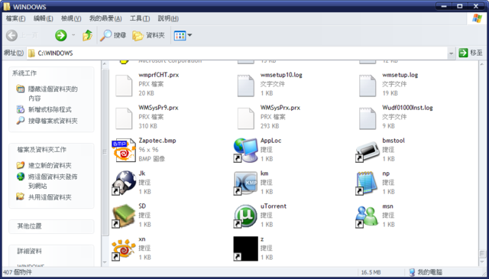Select the Wudf01000Inst.log file icon
This screenshot has width=489, height=279.
click(x=368, y=118)
